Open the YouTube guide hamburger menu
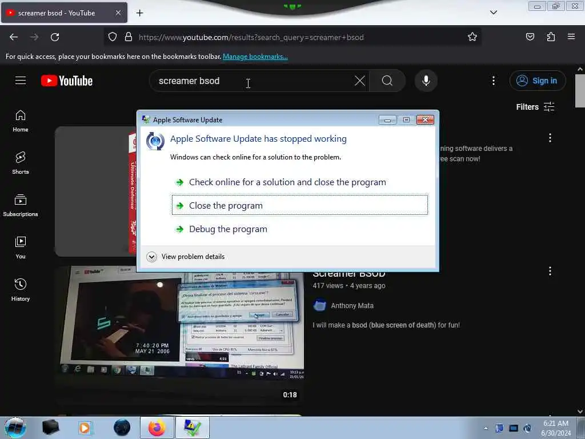 pyautogui.click(x=21, y=80)
